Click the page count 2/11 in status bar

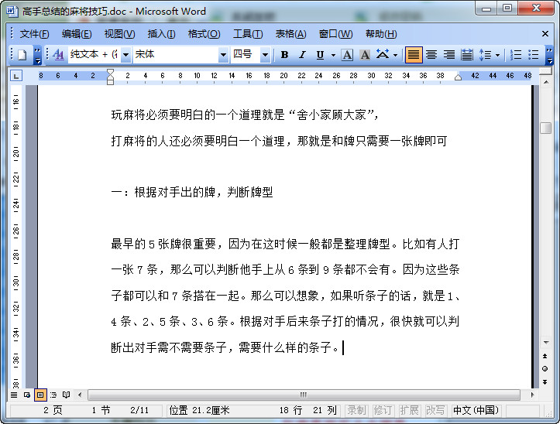[139, 410]
